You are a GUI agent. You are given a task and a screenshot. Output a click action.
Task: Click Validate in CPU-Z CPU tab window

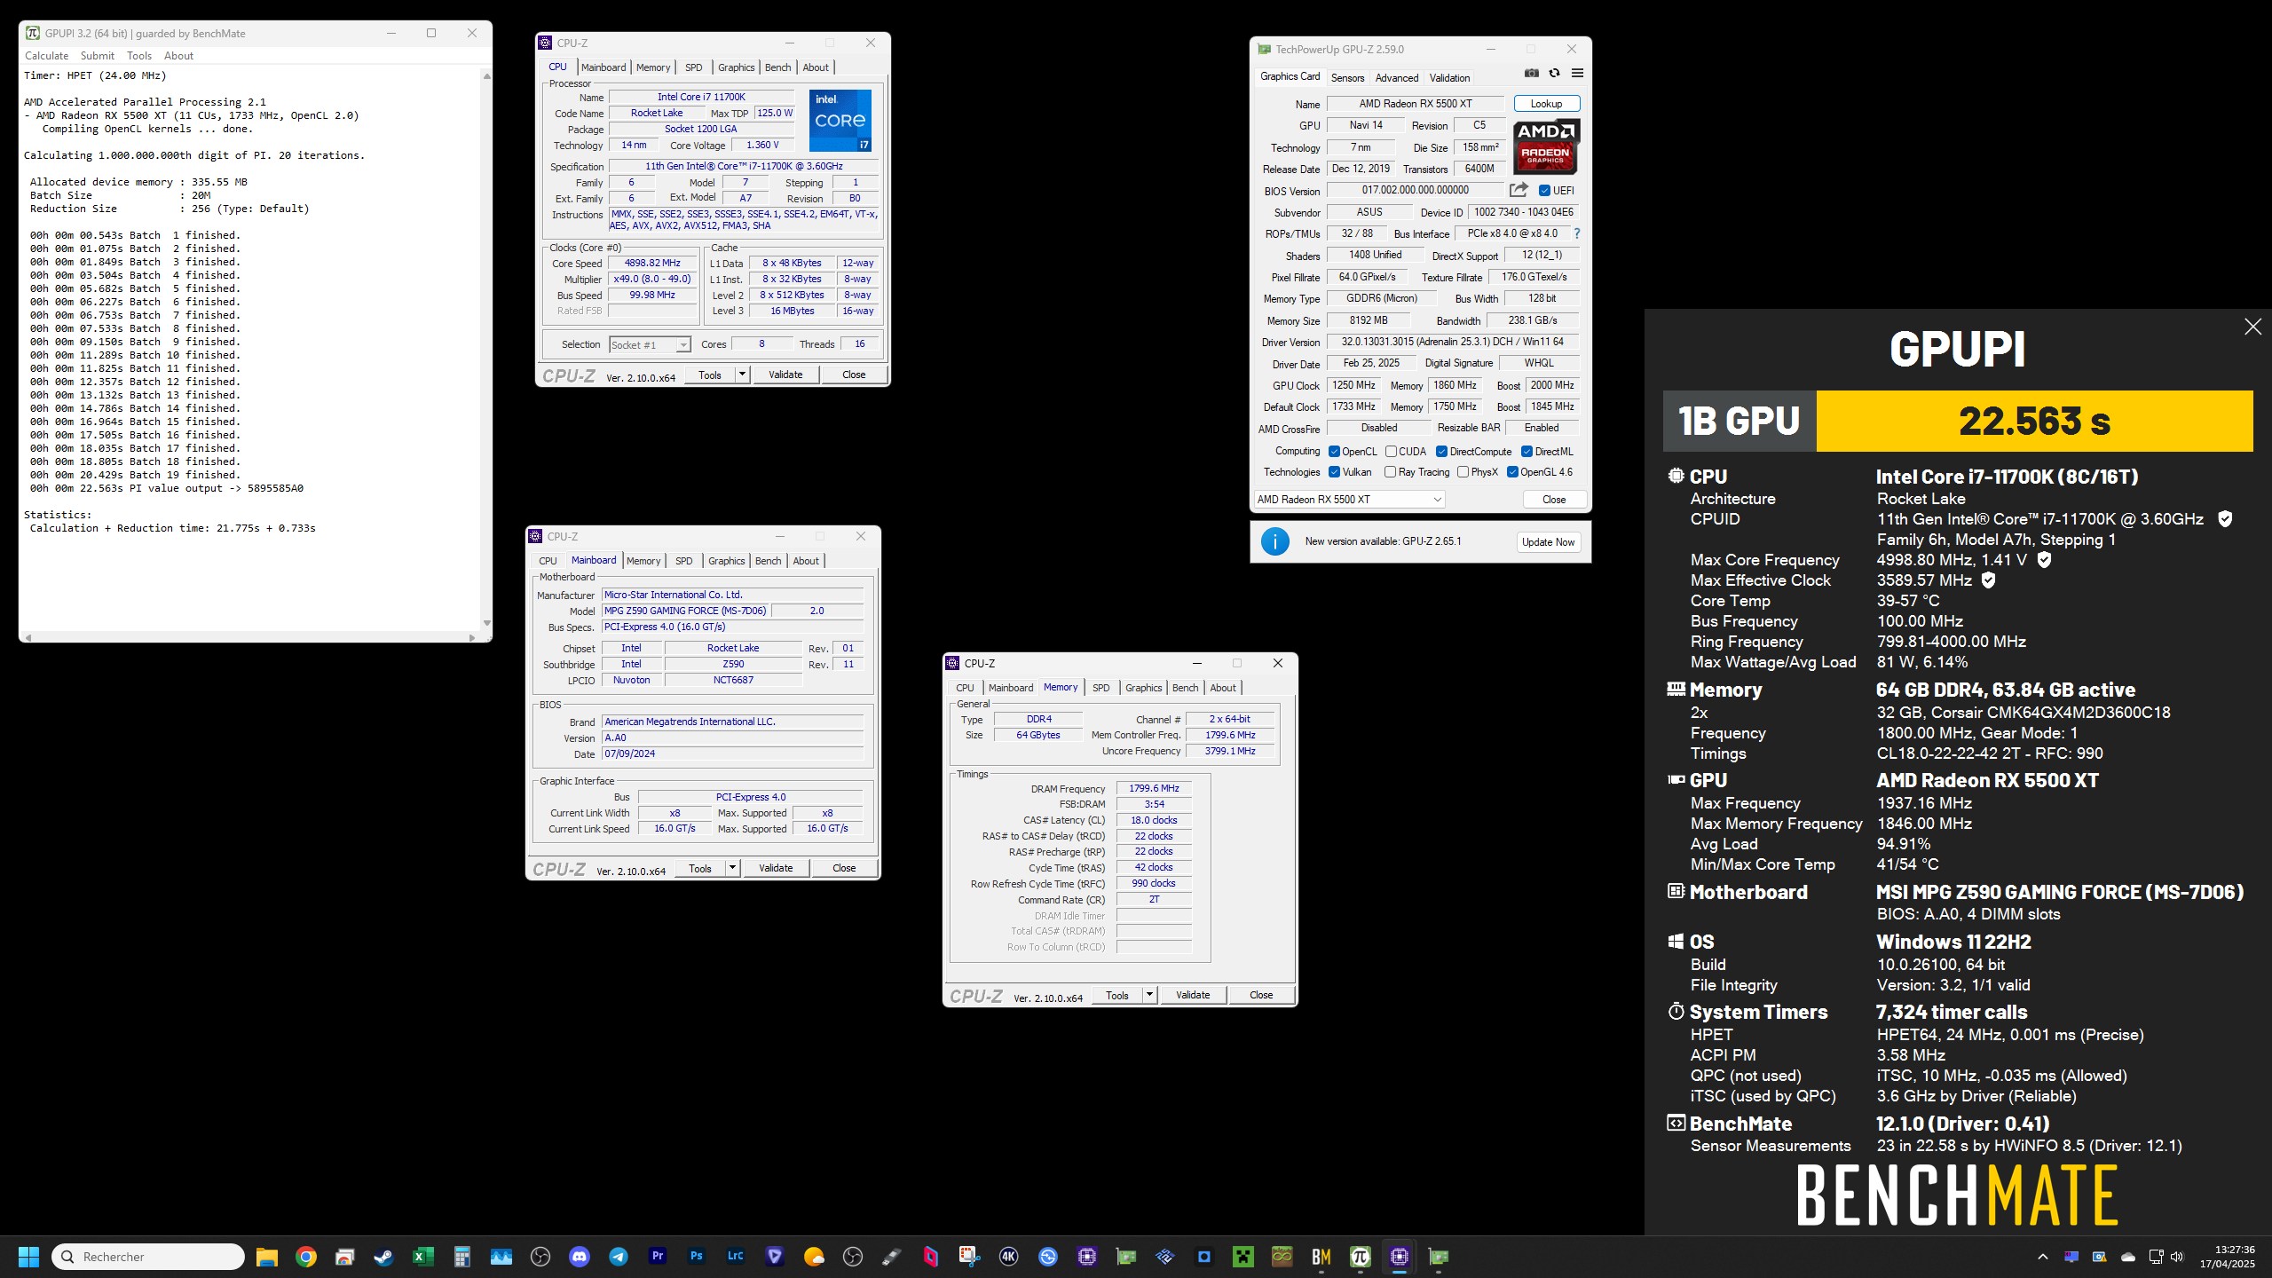(x=785, y=375)
